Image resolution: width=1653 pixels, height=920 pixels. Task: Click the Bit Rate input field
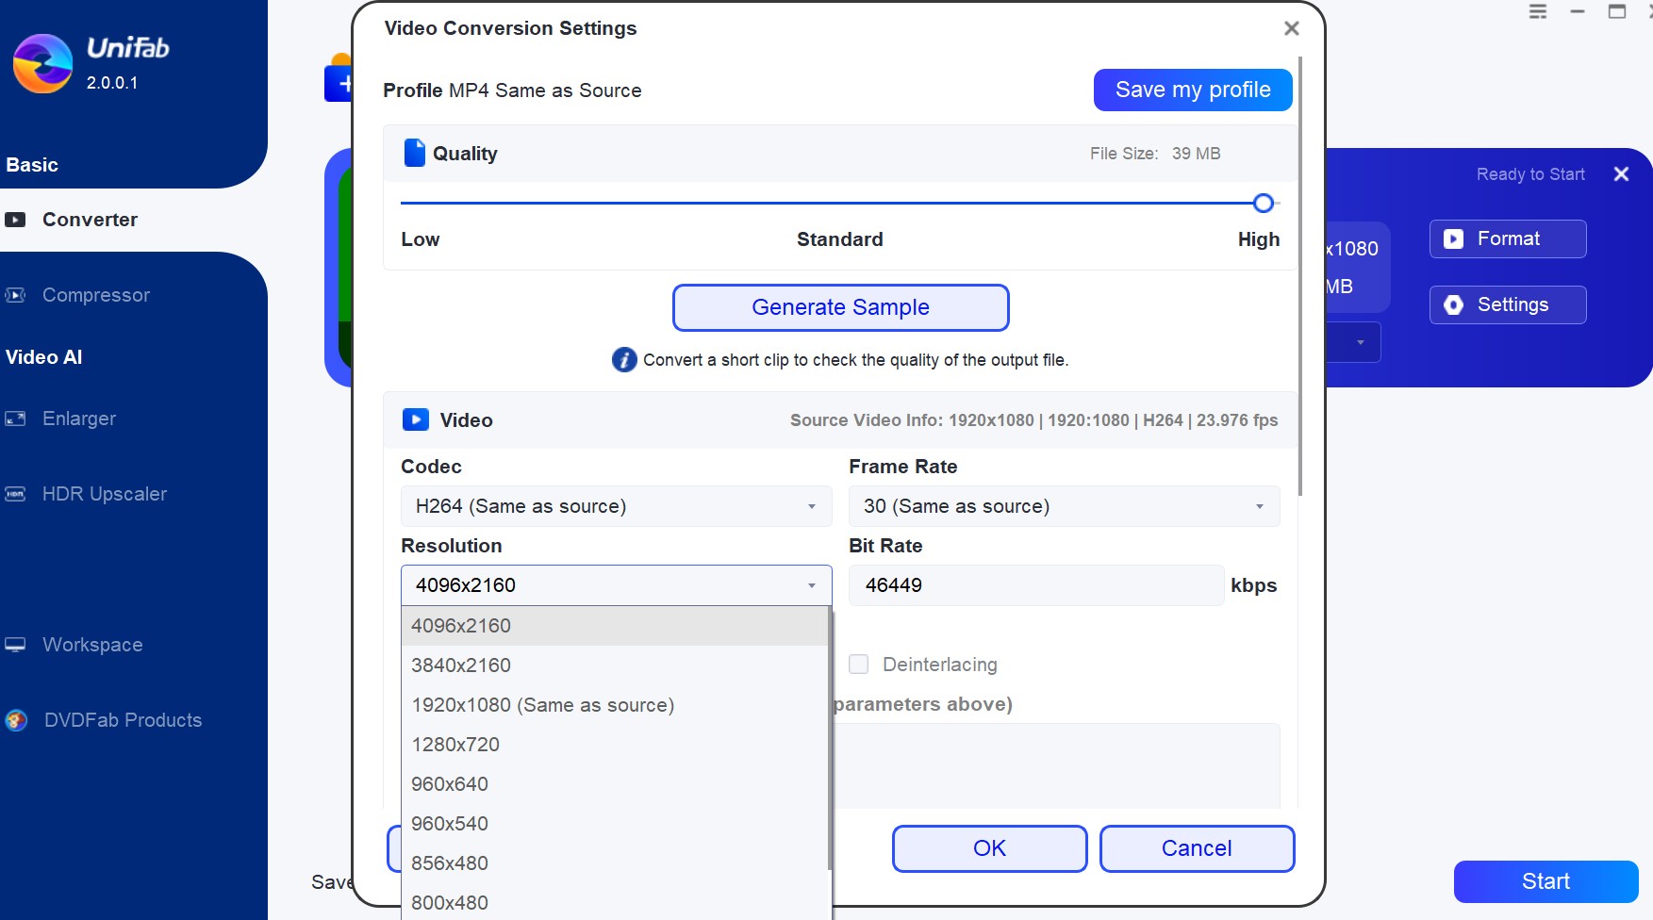1036,585
